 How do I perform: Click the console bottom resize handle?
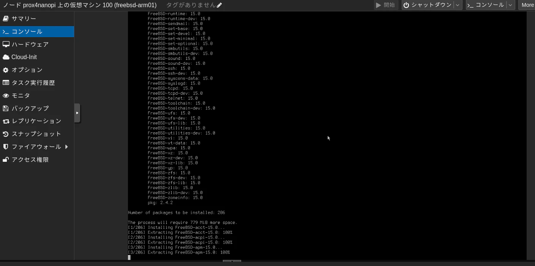(x=232, y=261)
